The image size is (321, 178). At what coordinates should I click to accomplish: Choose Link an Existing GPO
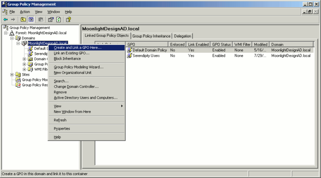click(x=87, y=53)
